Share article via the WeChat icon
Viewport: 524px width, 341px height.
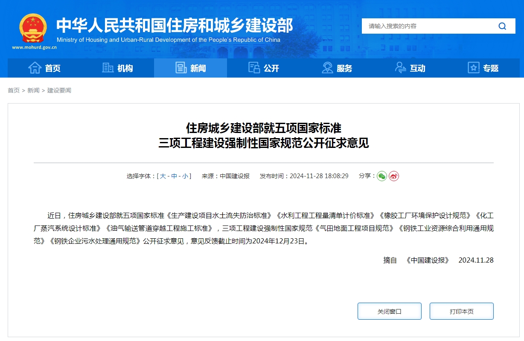[382, 176]
